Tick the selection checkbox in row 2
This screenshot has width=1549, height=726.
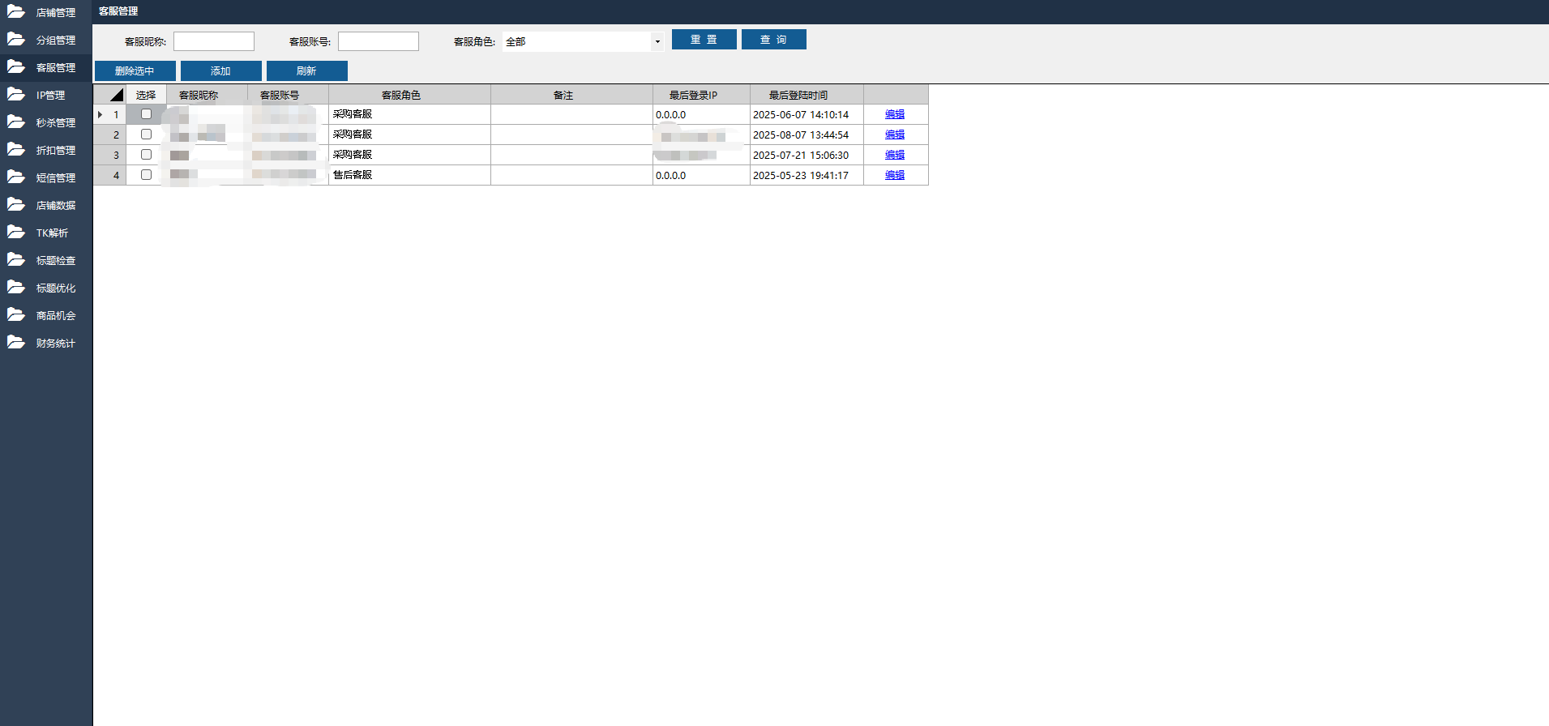click(x=146, y=135)
